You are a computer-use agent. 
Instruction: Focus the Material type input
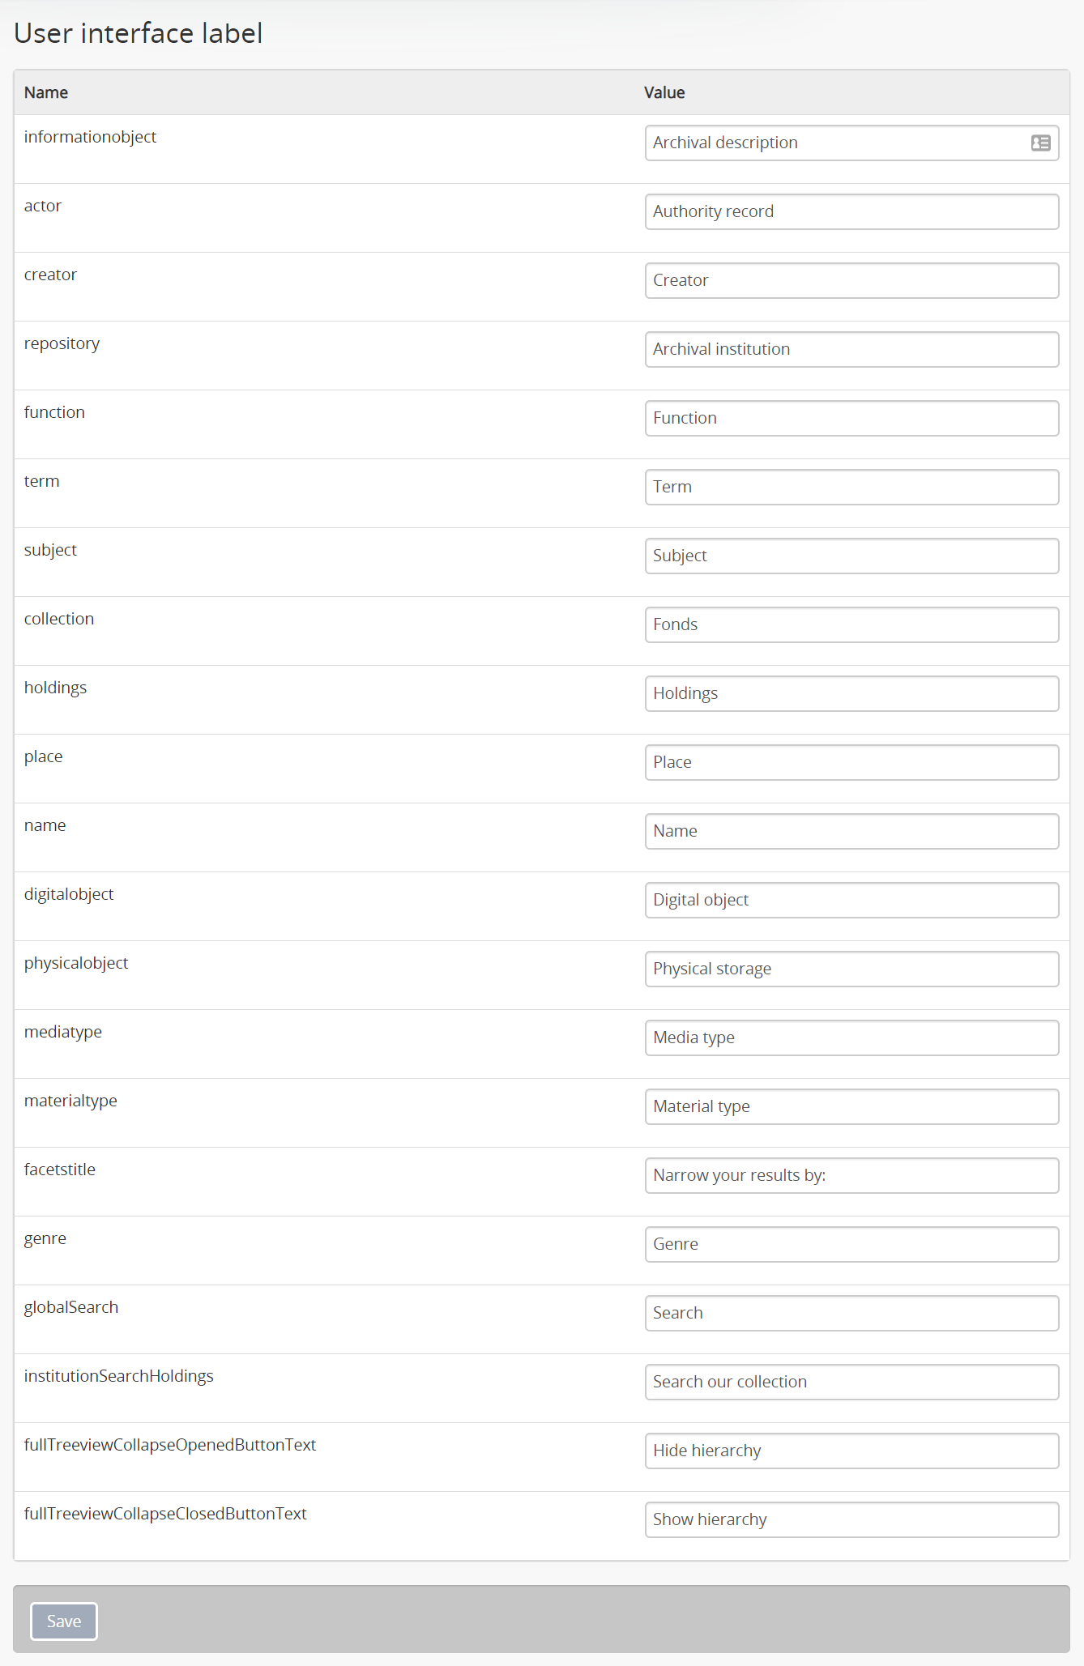tap(851, 1106)
